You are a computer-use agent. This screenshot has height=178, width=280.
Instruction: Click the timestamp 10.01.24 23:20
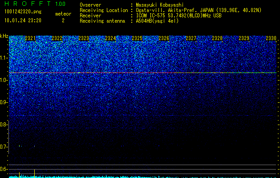pos(23,20)
